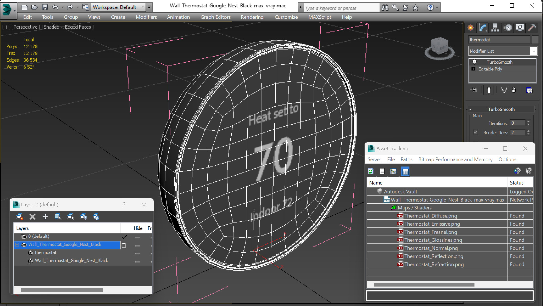Expand the Editable Poly plus sign
The width and height of the screenshot is (543, 306).
(x=473, y=69)
